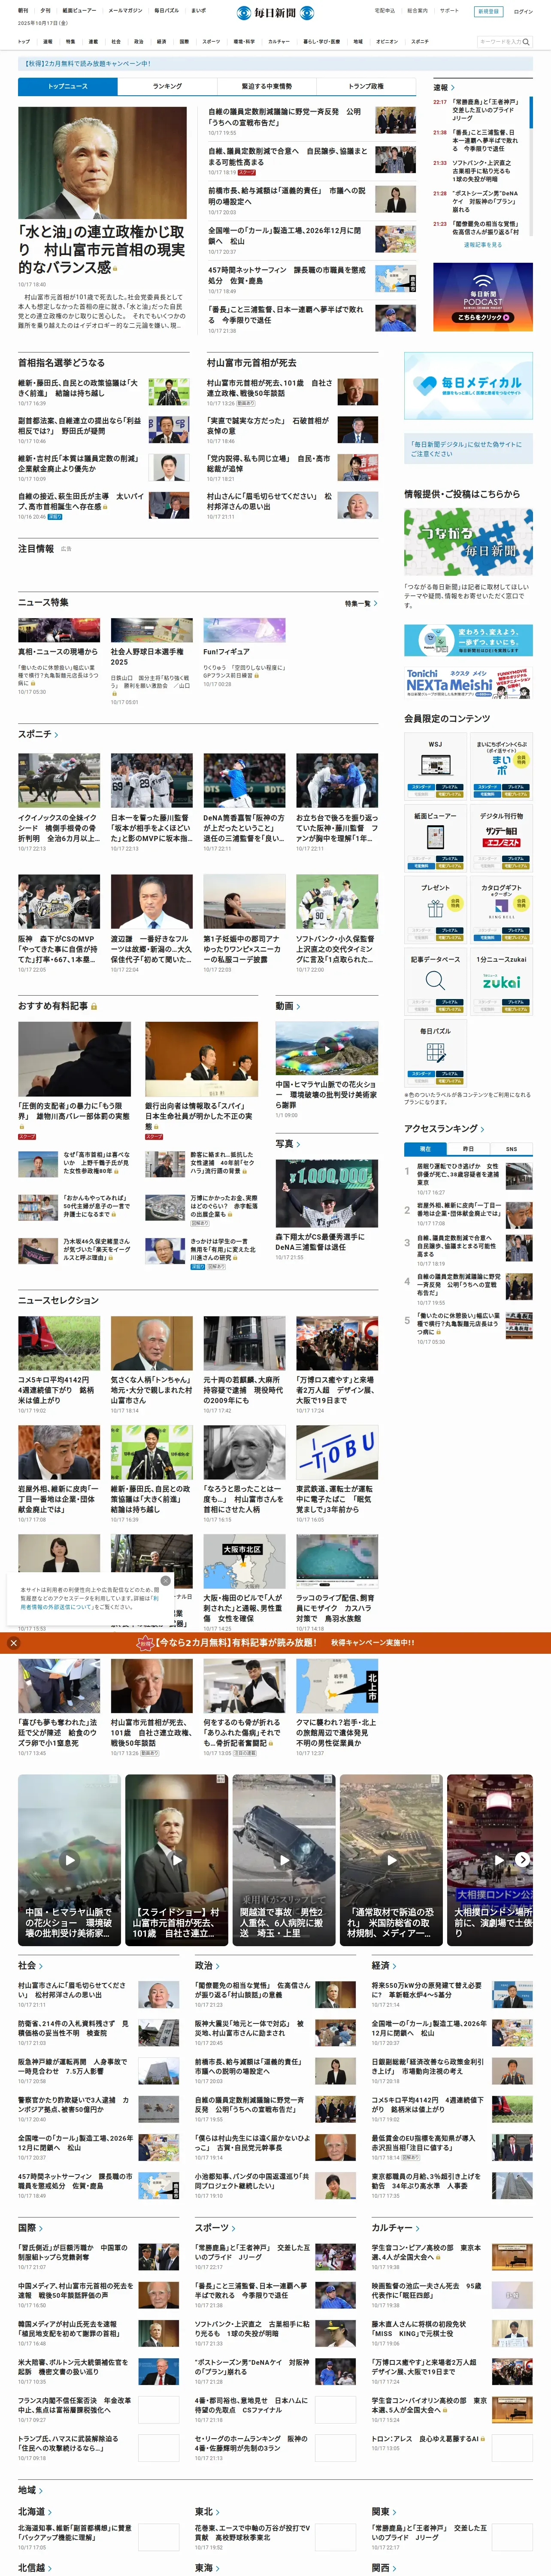Expand the 動画 section heading
551x2576 pixels.
(x=288, y=1006)
